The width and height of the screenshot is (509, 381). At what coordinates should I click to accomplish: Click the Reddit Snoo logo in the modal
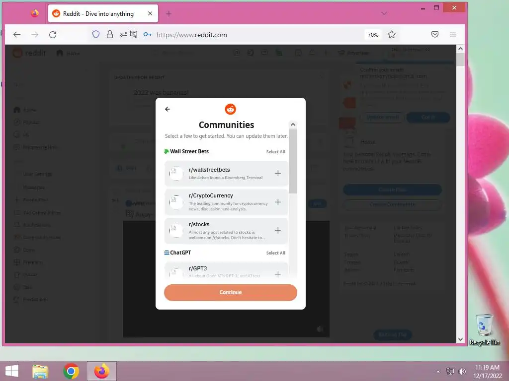231,109
